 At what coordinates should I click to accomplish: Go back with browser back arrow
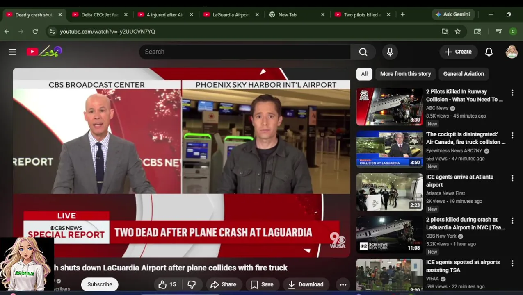coord(7,31)
